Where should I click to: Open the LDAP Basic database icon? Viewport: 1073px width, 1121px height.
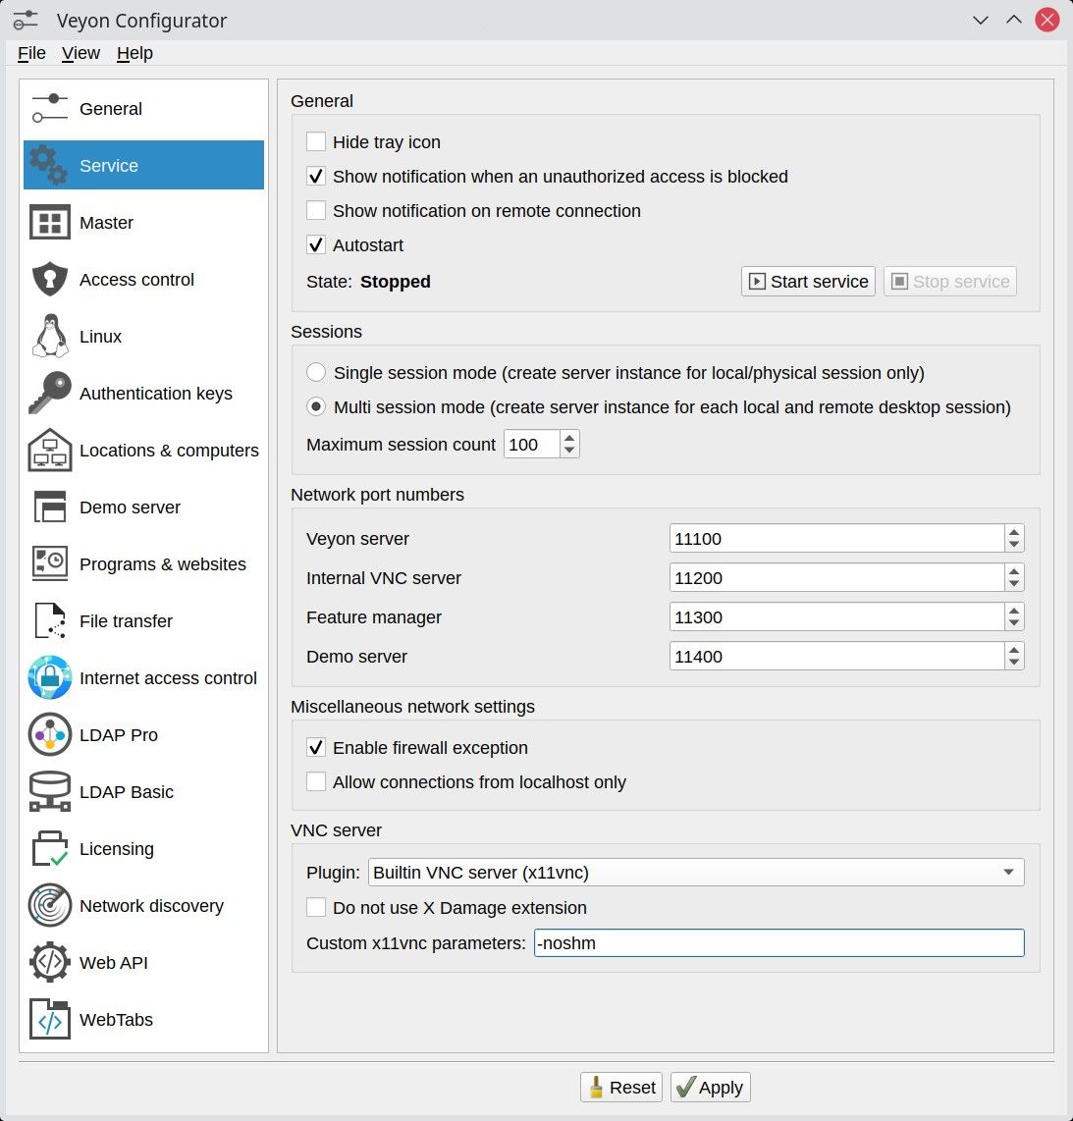tap(49, 791)
